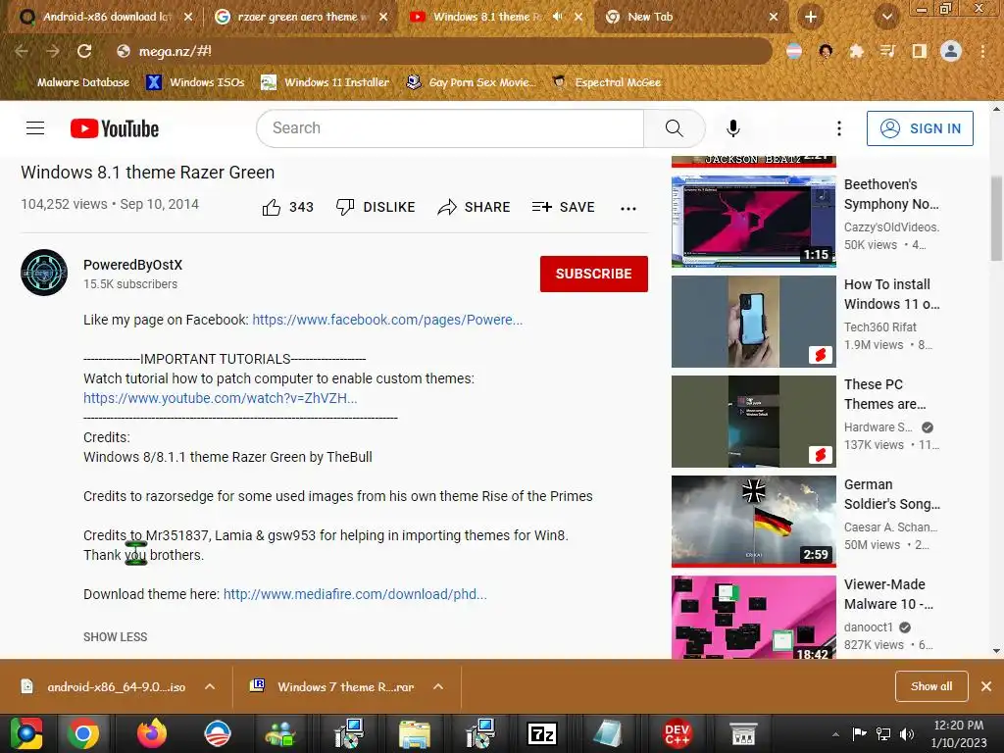Click the page vertical scrollbar
Viewport: 1004px width, 753px height.
pos(996,218)
